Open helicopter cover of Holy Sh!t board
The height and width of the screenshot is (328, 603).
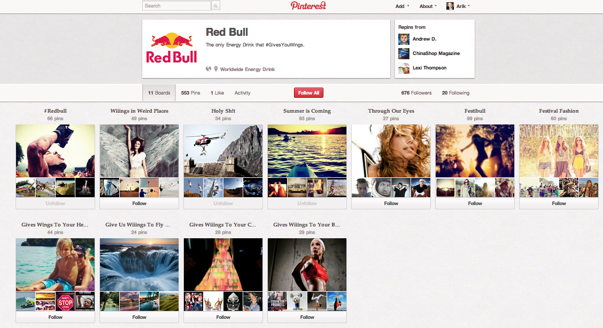223,151
